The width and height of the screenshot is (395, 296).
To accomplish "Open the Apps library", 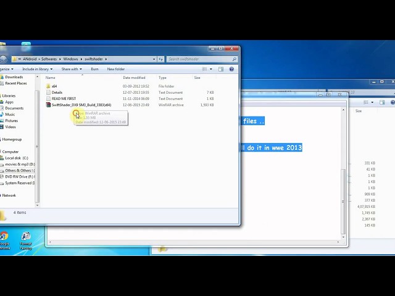I will [x=9, y=102].
